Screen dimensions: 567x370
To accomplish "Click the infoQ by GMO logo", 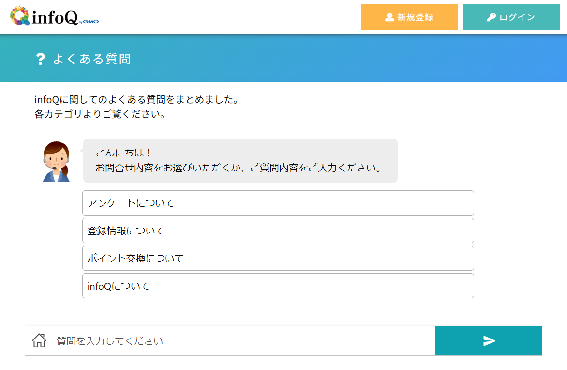I will coord(55,16).
